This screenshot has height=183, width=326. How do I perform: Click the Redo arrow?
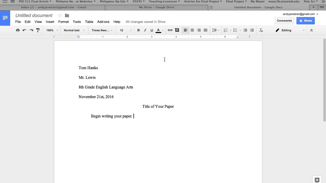pyautogui.click(x=31, y=30)
